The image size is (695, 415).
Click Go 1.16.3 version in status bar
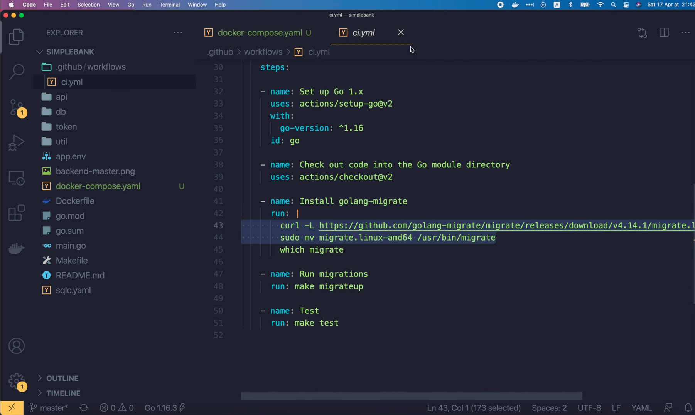click(165, 407)
